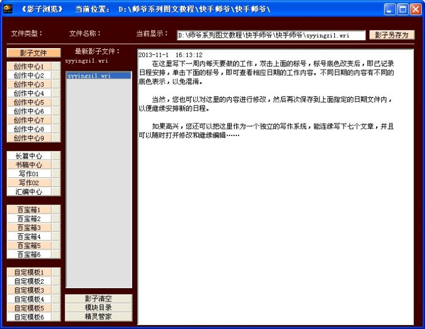Select 创作中心6 file type
Image resolution: width=425 pixels, height=329 pixels.
point(29,111)
